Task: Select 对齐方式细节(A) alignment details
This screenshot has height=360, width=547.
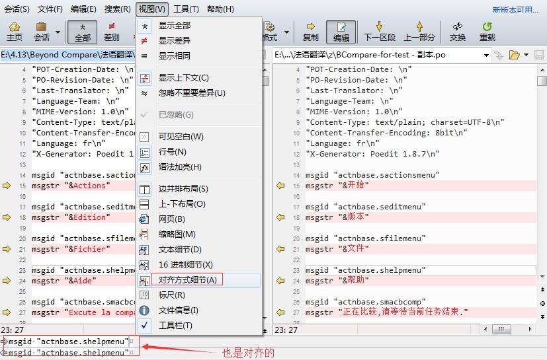Action: pyautogui.click(x=199, y=280)
